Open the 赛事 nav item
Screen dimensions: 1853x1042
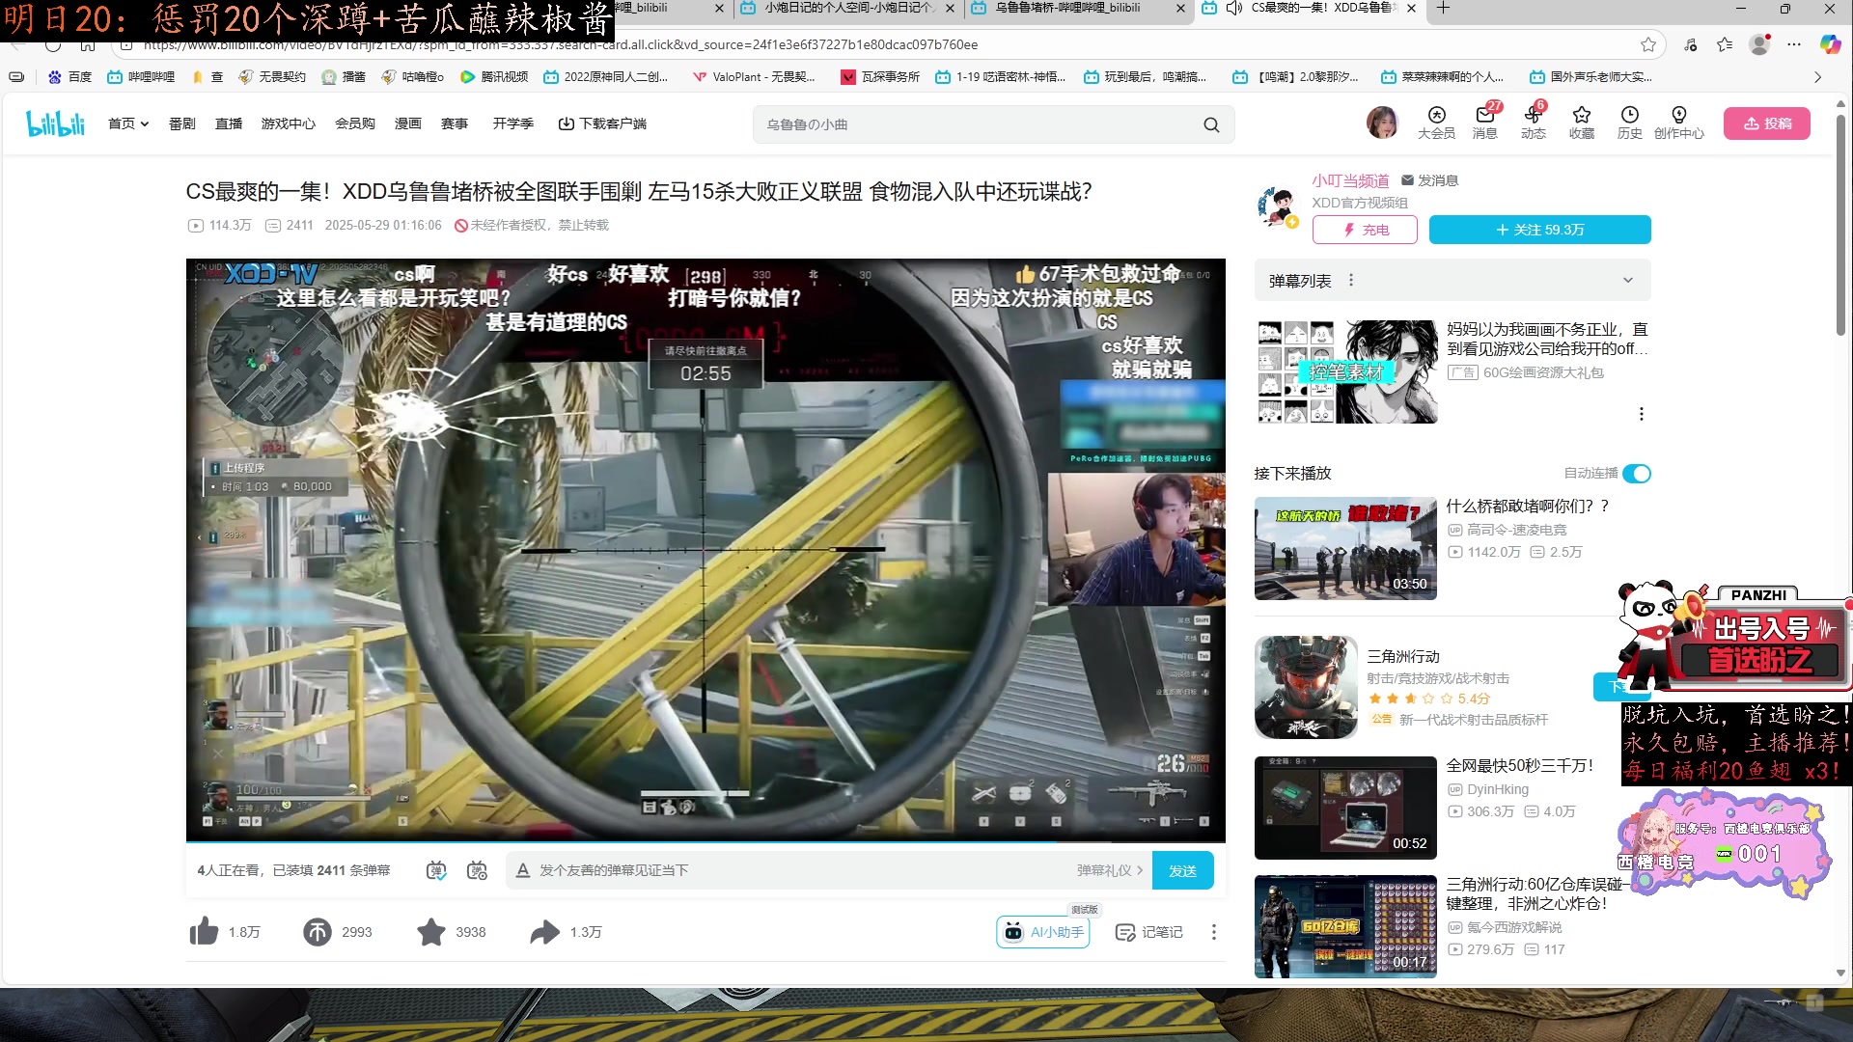[x=455, y=123]
